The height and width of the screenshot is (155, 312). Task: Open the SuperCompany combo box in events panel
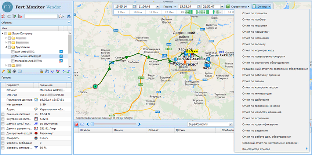pos(231,125)
